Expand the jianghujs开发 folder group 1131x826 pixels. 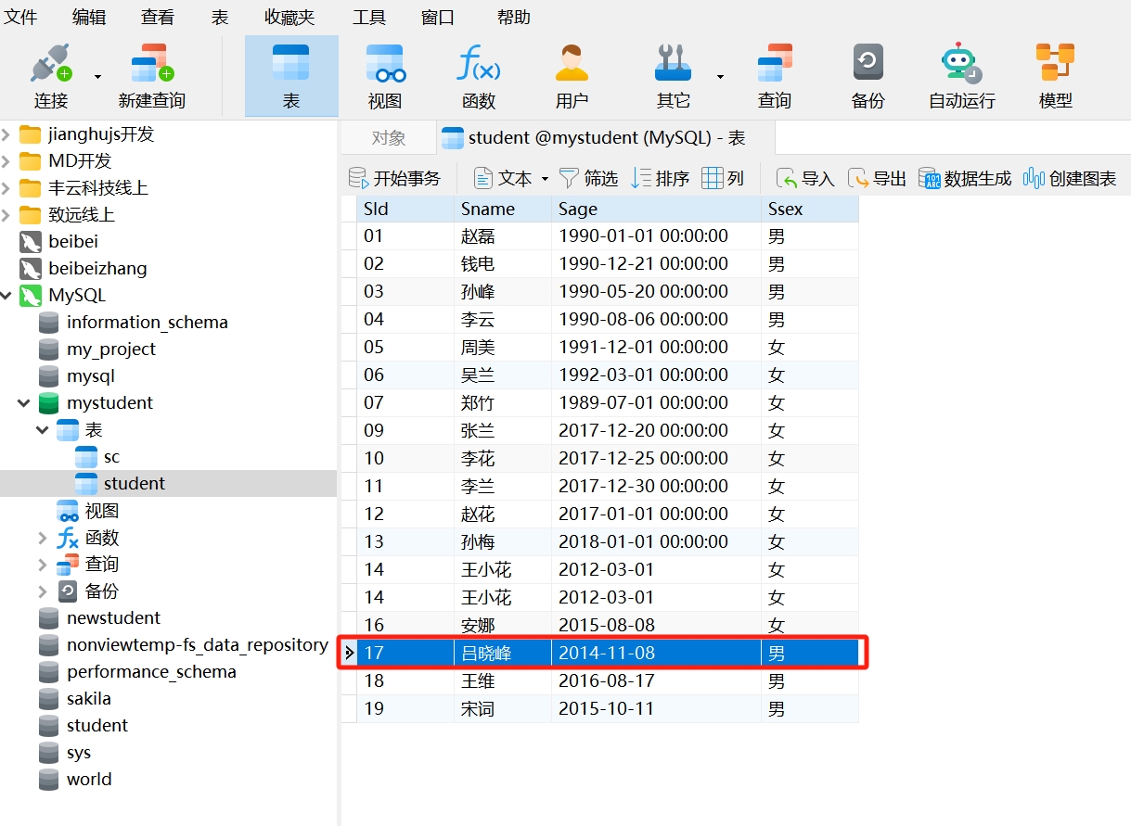click(x=6, y=134)
